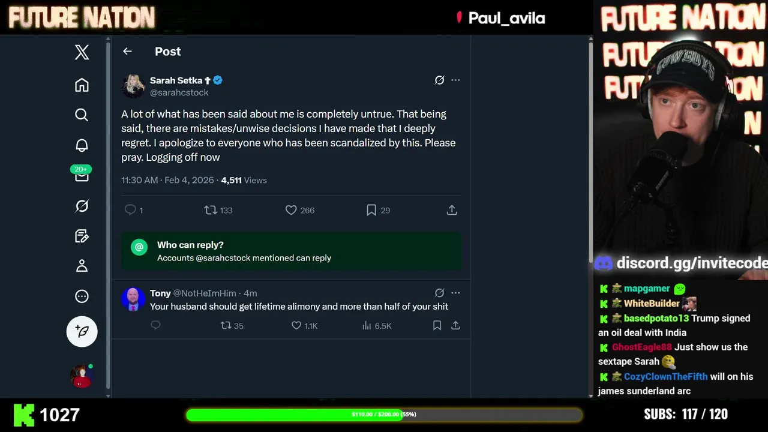768x432 pixels.
Task: Open Tony's profile avatar thumbnail
Action: [x=133, y=299]
